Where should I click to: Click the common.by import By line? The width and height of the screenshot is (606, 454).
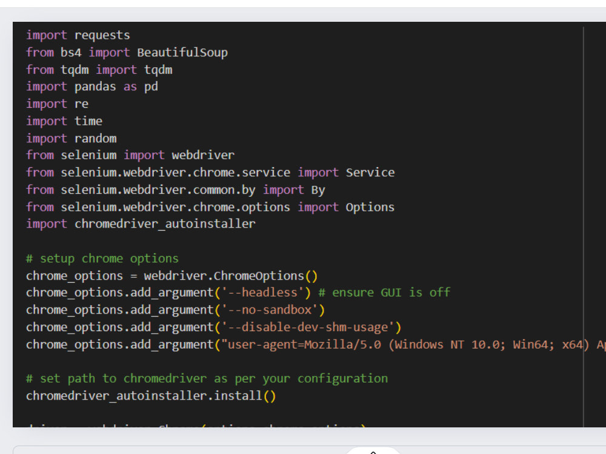[176, 190]
